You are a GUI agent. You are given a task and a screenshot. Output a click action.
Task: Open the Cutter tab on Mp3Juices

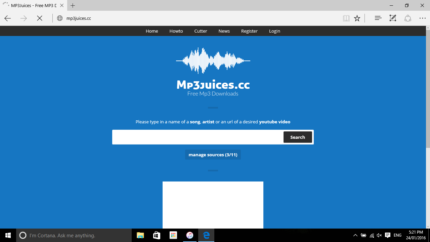pos(201,31)
